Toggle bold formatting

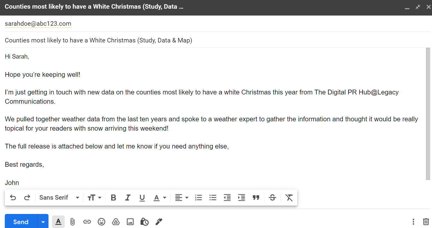coord(113,198)
